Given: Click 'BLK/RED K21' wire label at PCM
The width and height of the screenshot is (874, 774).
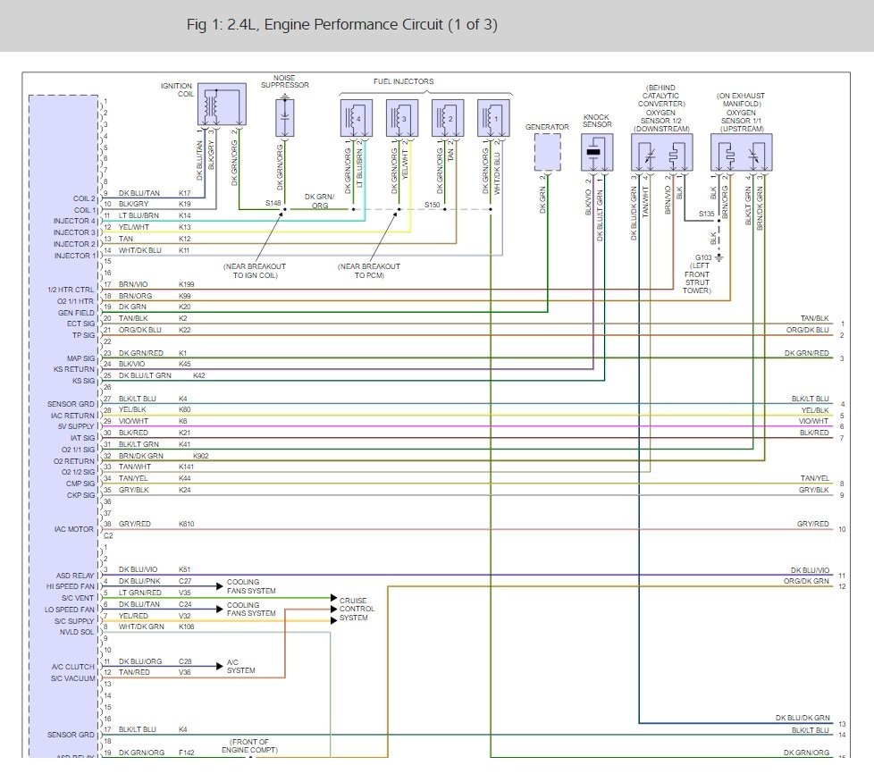Looking at the screenshot, I should pyautogui.click(x=155, y=433).
